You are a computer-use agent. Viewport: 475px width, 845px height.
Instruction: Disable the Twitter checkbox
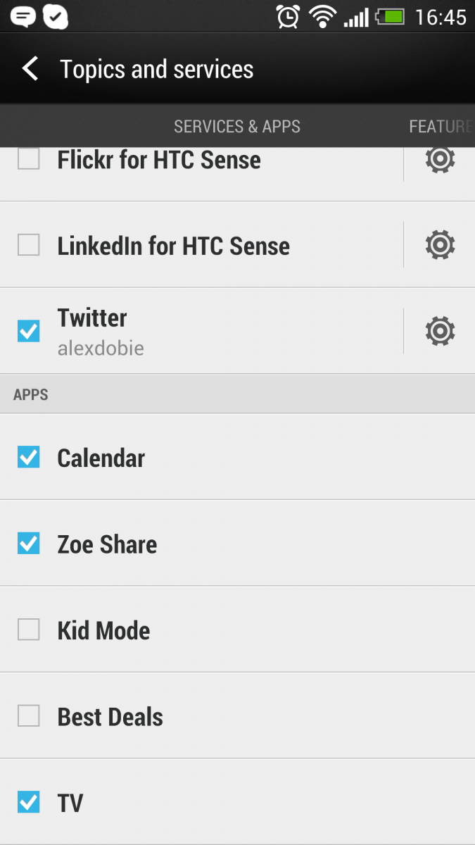tap(28, 330)
